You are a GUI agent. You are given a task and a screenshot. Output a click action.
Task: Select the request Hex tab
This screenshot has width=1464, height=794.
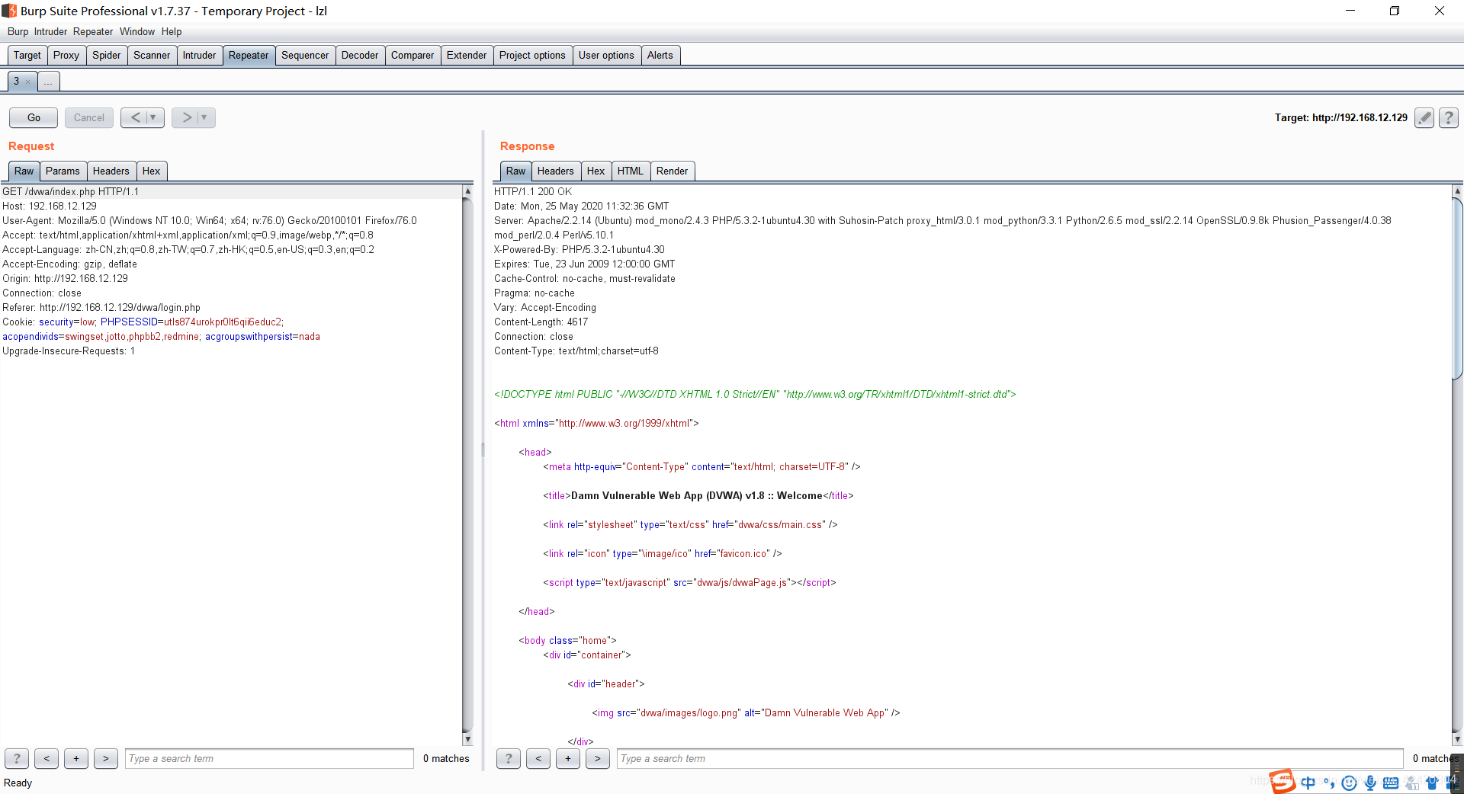click(152, 171)
